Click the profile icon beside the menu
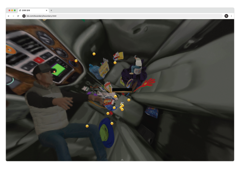Screen dimensions: 240x169 click(226, 16)
